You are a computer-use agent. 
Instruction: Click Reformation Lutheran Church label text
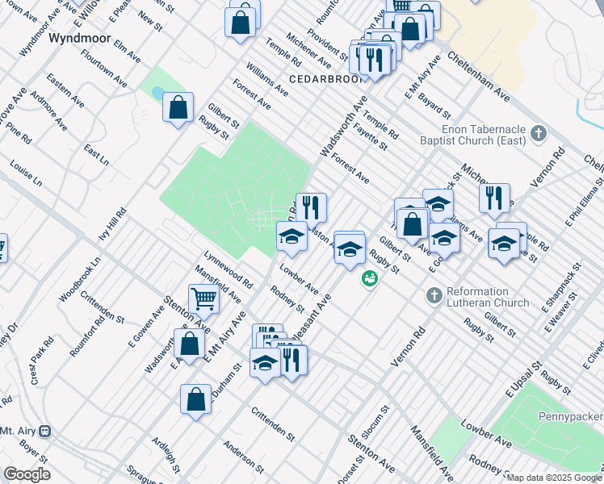point(488,297)
